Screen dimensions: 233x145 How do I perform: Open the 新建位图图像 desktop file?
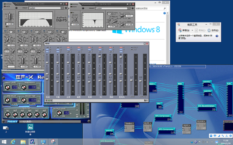tap(30, 129)
